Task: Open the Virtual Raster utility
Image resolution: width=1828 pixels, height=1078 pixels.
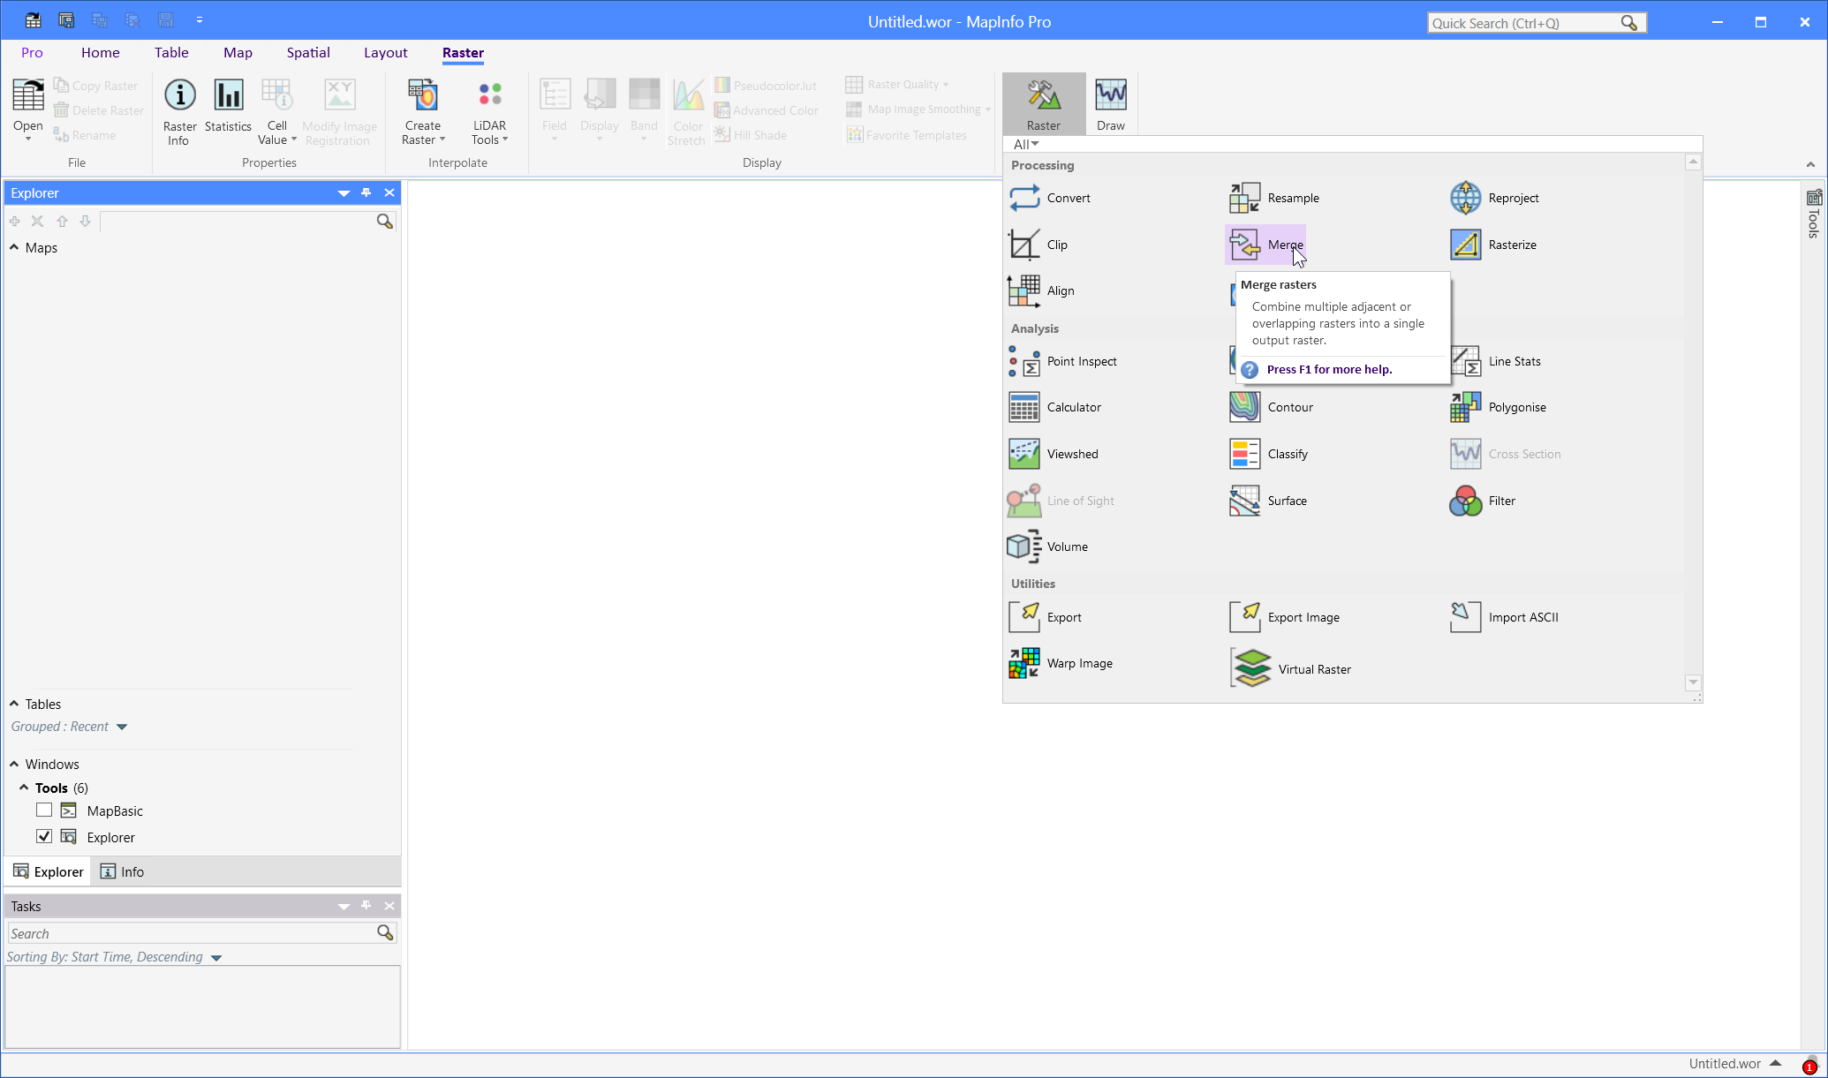Action: (x=1291, y=668)
